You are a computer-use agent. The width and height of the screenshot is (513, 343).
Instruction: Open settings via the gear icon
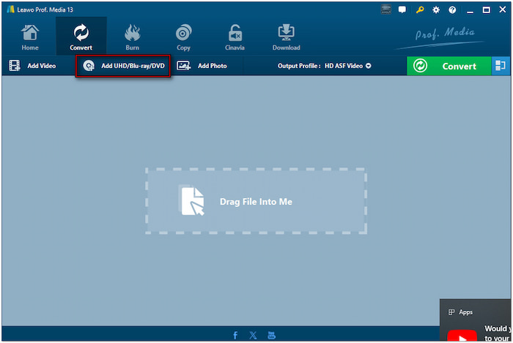[x=436, y=10]
